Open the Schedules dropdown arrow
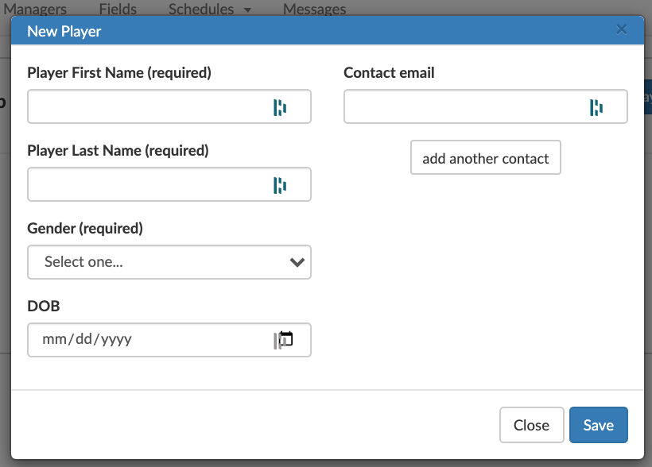Image resolution: width=652 pixels, height=467 pixels. coord(247,10)
